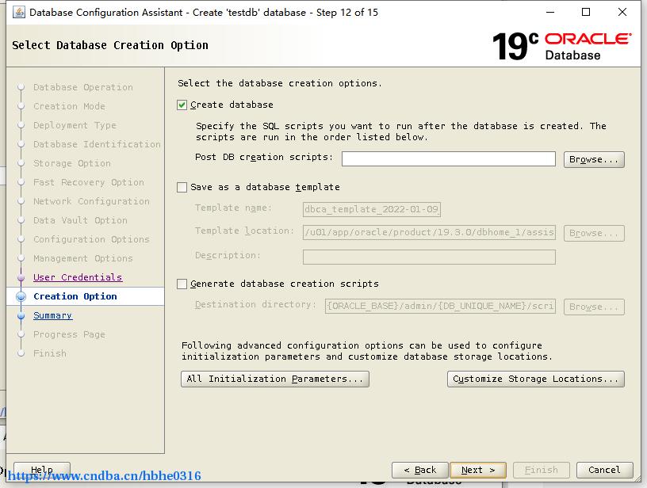Screen dimensions: 647x488
Task: Enable Generate database creation scripts
Action: (x=182, y=284)
